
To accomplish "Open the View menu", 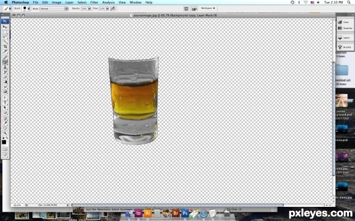I will 122,2.
